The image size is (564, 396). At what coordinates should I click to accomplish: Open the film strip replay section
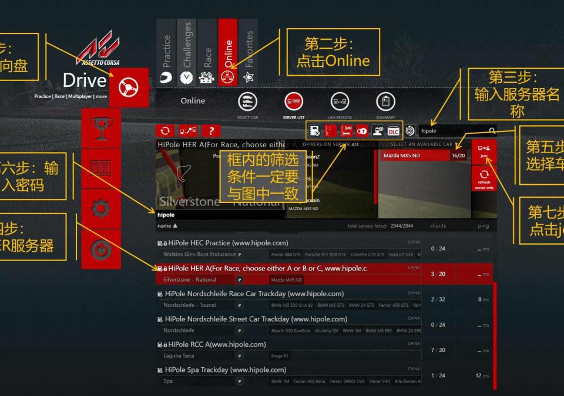(x=101, y=168)
